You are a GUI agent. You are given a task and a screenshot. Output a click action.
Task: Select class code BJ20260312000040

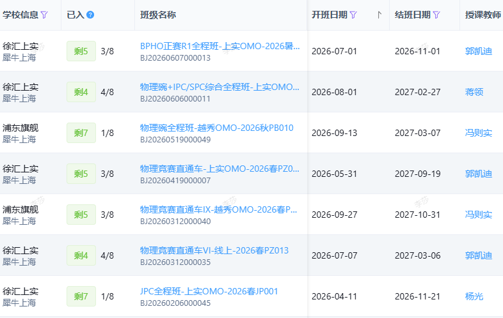[x=175, y=222]
